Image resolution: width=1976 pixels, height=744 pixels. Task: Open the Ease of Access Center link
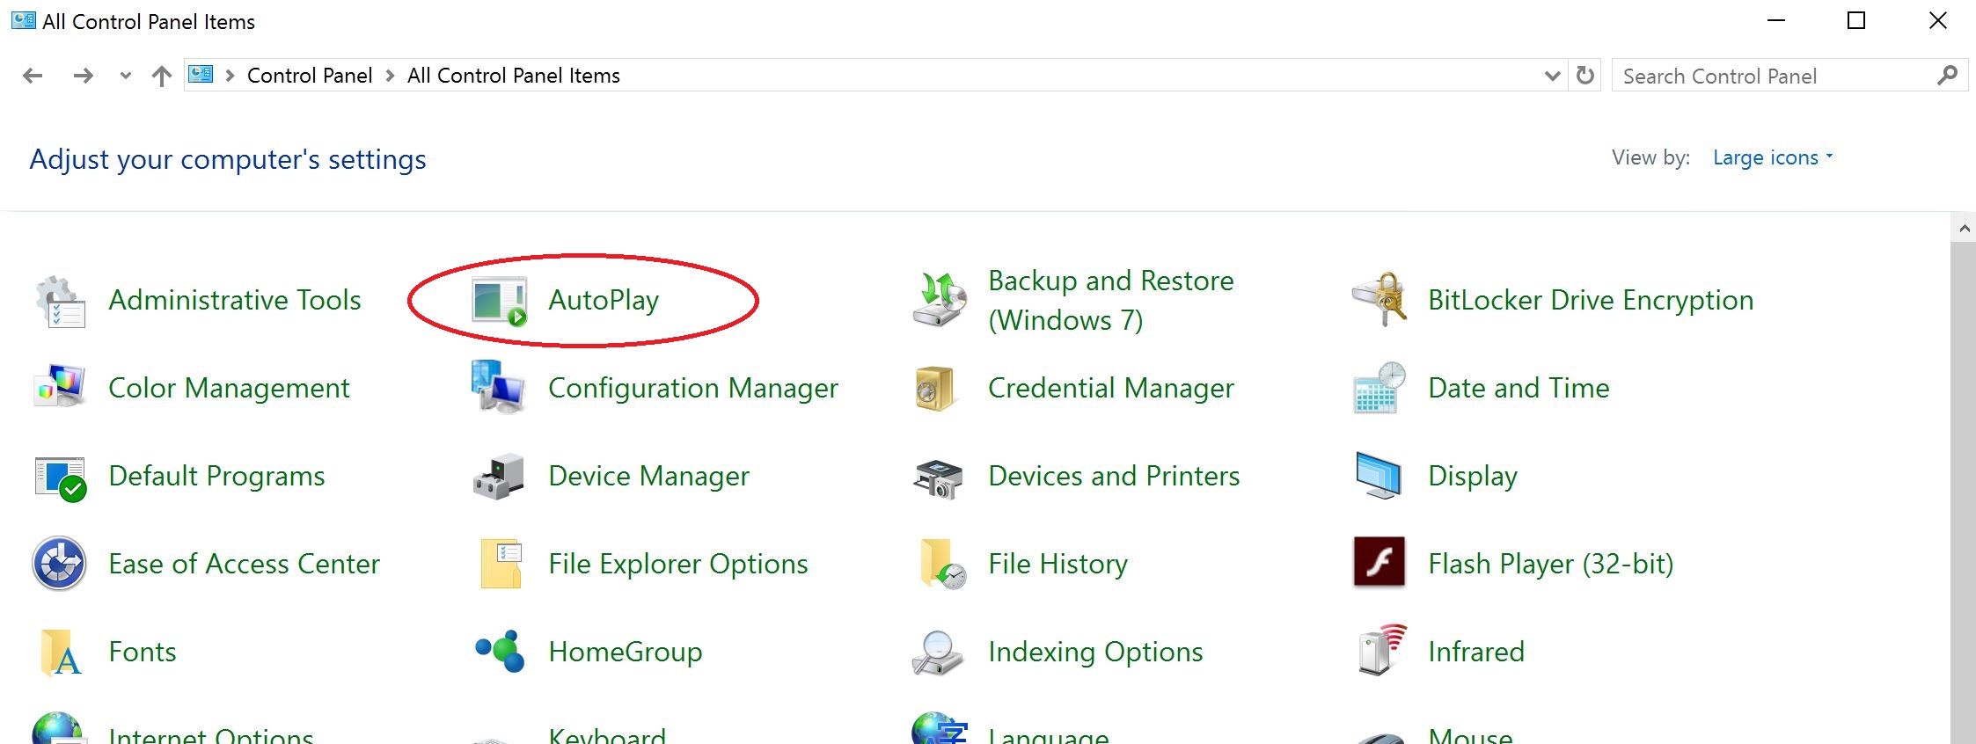coord(244,564)
